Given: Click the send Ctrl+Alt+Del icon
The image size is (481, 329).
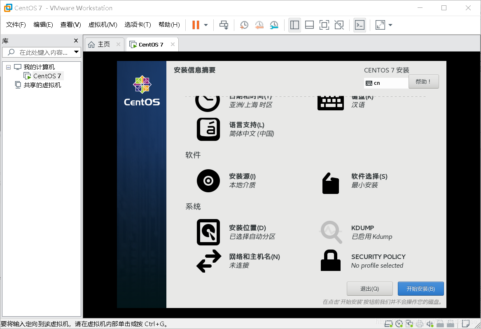Looking at the screenshot, I should click(x=224, y=25).
